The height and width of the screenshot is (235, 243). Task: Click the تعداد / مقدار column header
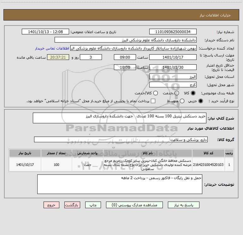(x=56, y=153)
